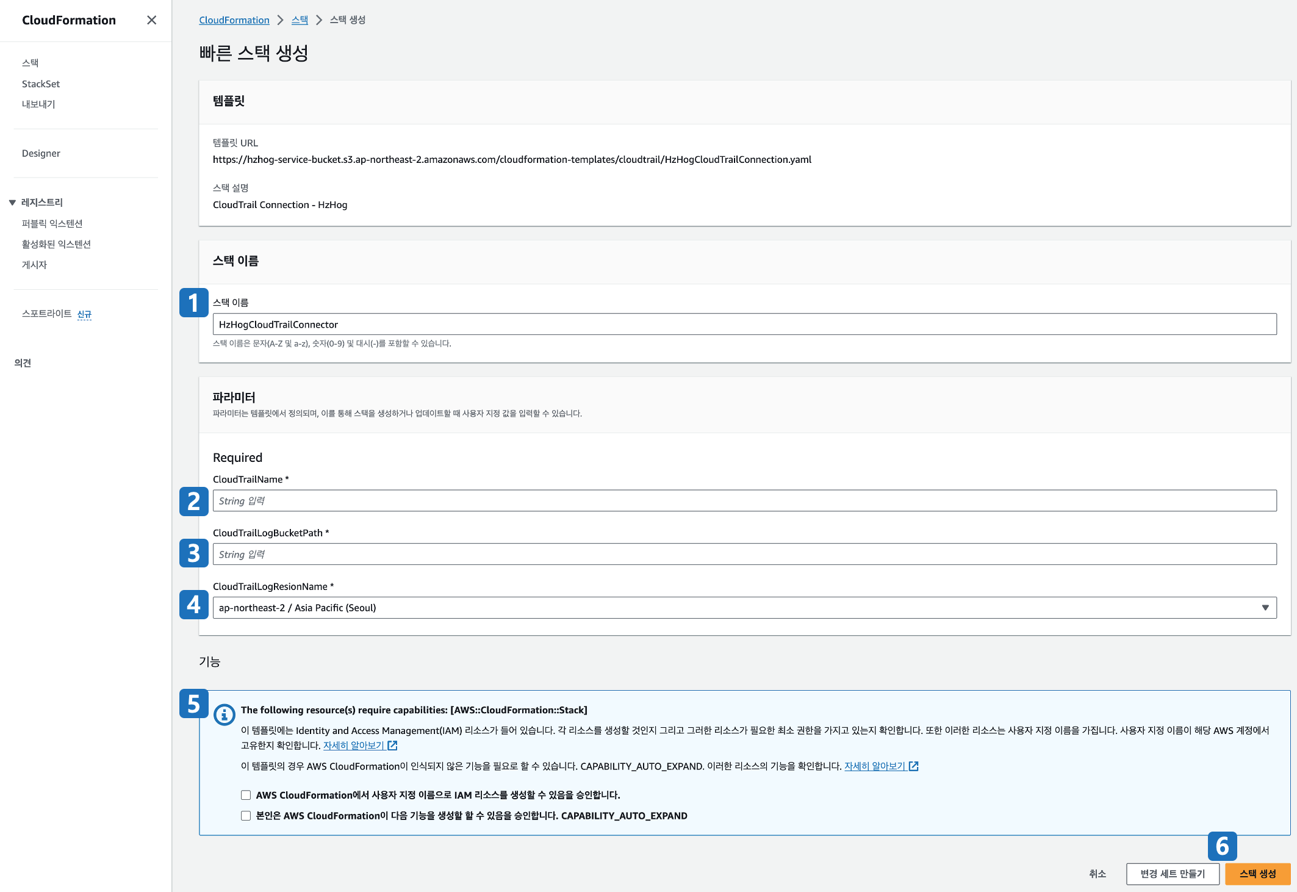
Task: Click the 스택 생성 button
Action: click(x=1257, y=874)
